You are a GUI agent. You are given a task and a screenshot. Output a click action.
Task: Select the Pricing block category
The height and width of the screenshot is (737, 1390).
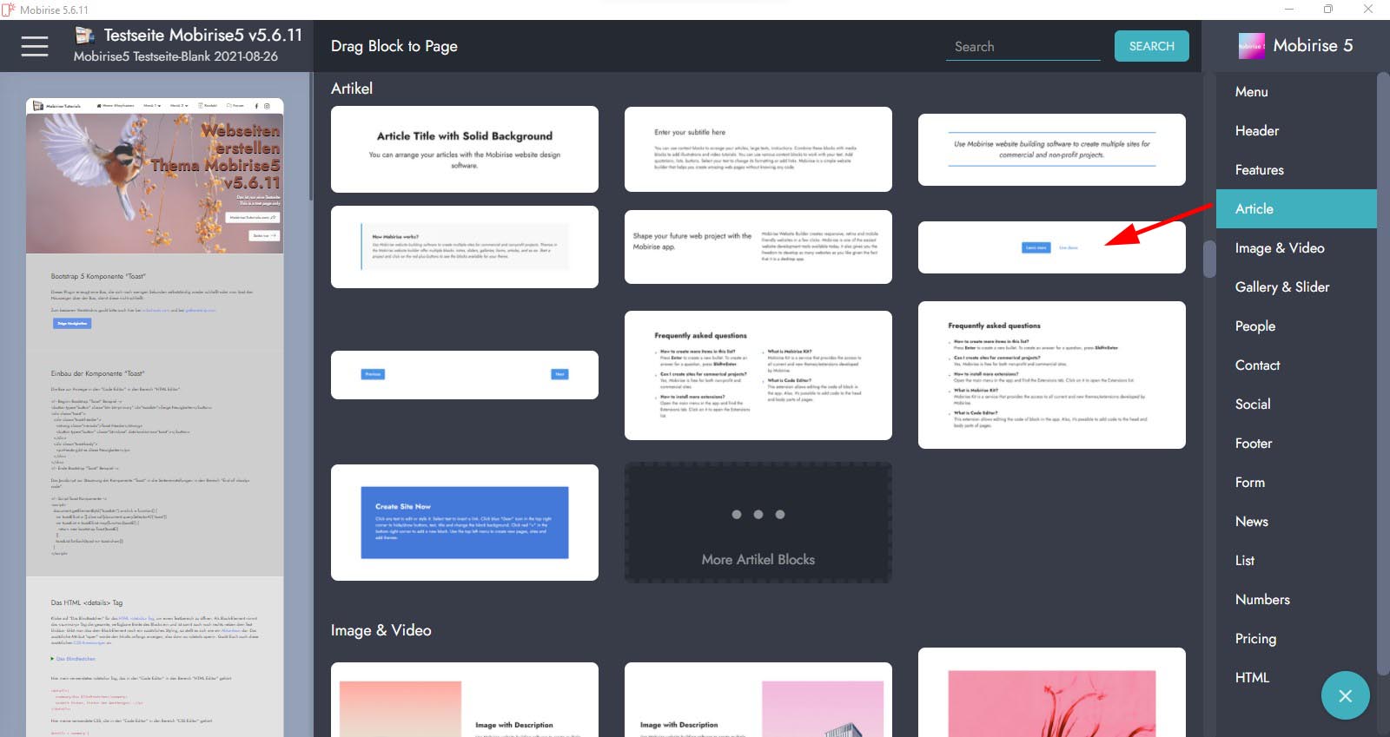pyautogui.click(x=1296, y=638)
